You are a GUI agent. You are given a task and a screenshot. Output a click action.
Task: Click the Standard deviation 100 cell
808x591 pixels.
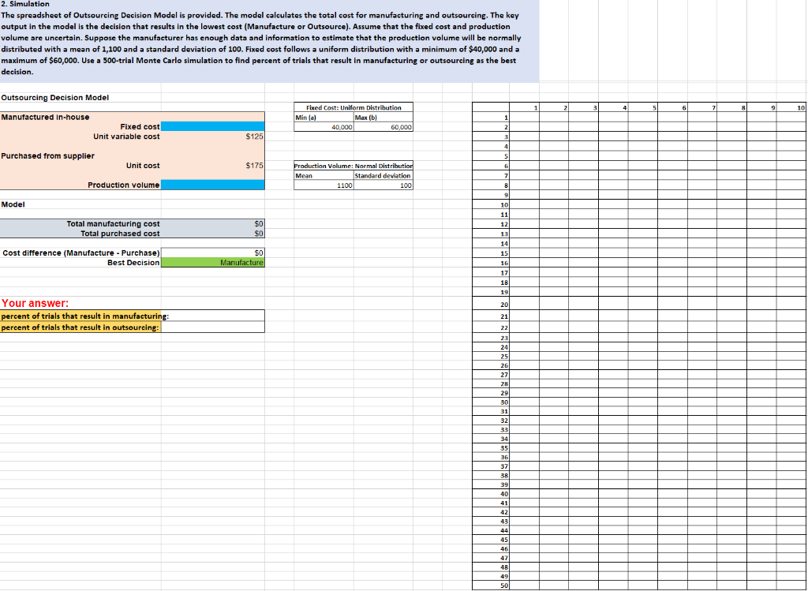[x=383, y=185]
